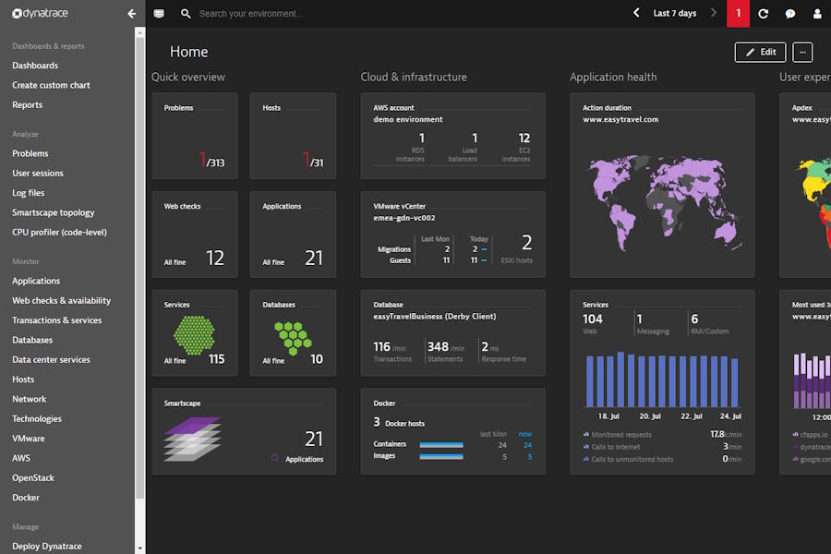
Task: Collapse sidebar with the back arrow icon
Action: pos(131,14)
